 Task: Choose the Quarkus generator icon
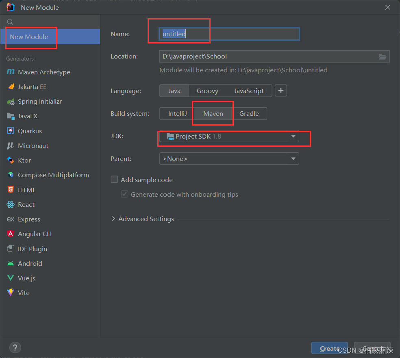click(11, 131)
